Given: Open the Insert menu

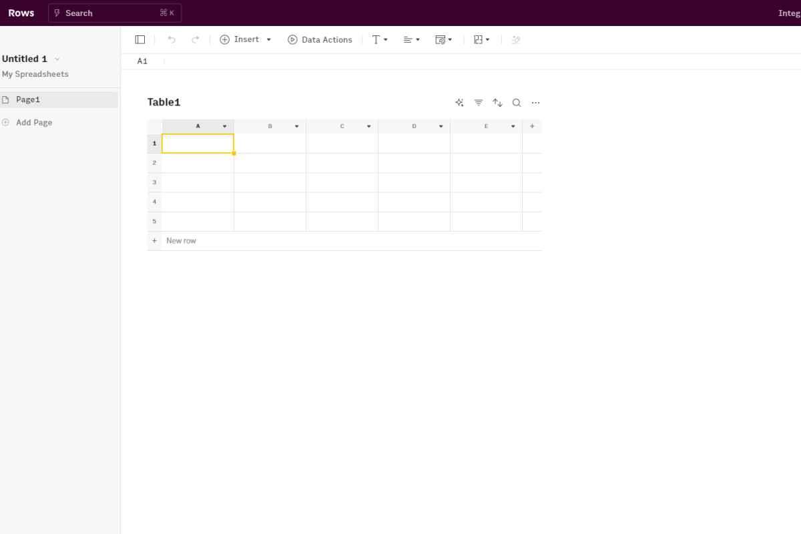Looking at the screenshot, I should coord(246,40).
